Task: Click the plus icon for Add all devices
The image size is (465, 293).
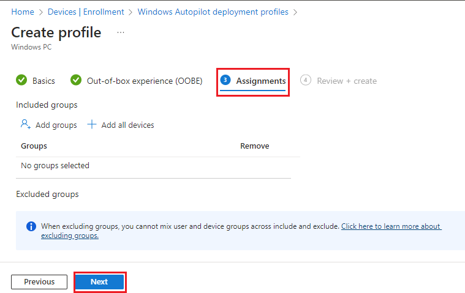Action: (92, 125)
